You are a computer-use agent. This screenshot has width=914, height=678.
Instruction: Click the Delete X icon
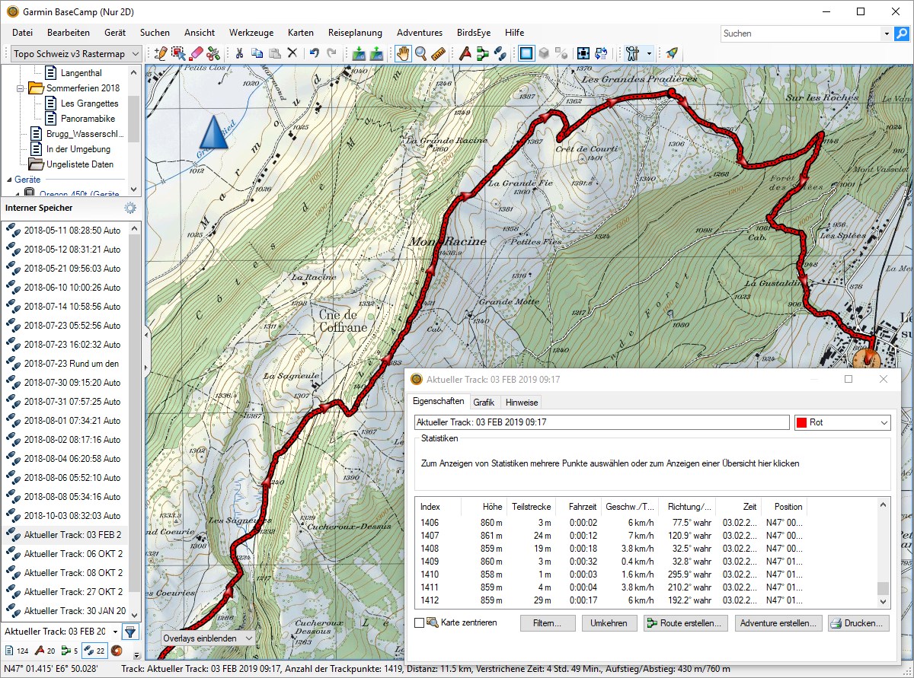click(x=292, y=53)
